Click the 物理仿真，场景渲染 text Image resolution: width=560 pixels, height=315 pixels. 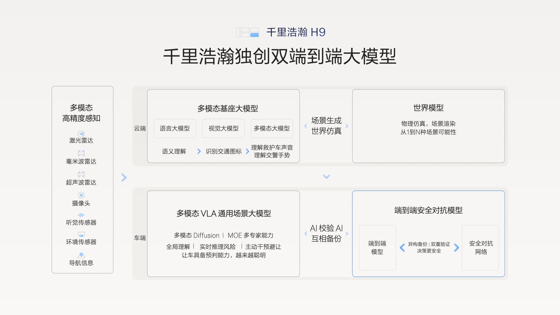428,124
